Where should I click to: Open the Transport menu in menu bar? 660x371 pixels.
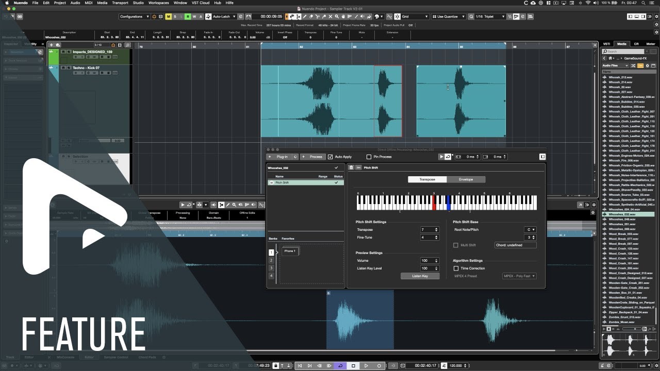(x=120, y=3)
